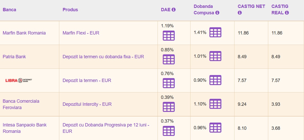This screenshot has width=304, height=140.
Task: Click the Patria Bank link
Action: click(14, 57)
